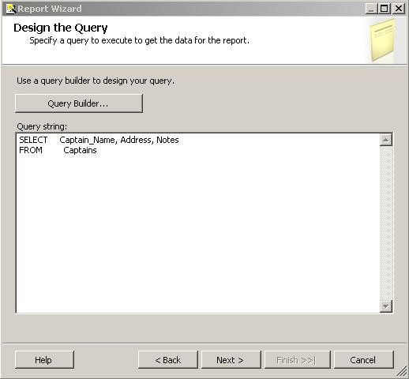The height and width of the screenshot is (379, 409).
Task: Click the vertical scrollbar track of query box
Action: [386, 223]
